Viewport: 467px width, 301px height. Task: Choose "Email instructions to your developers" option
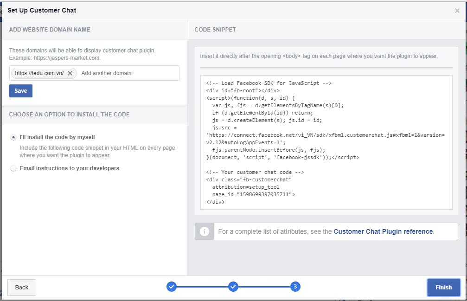13,168
